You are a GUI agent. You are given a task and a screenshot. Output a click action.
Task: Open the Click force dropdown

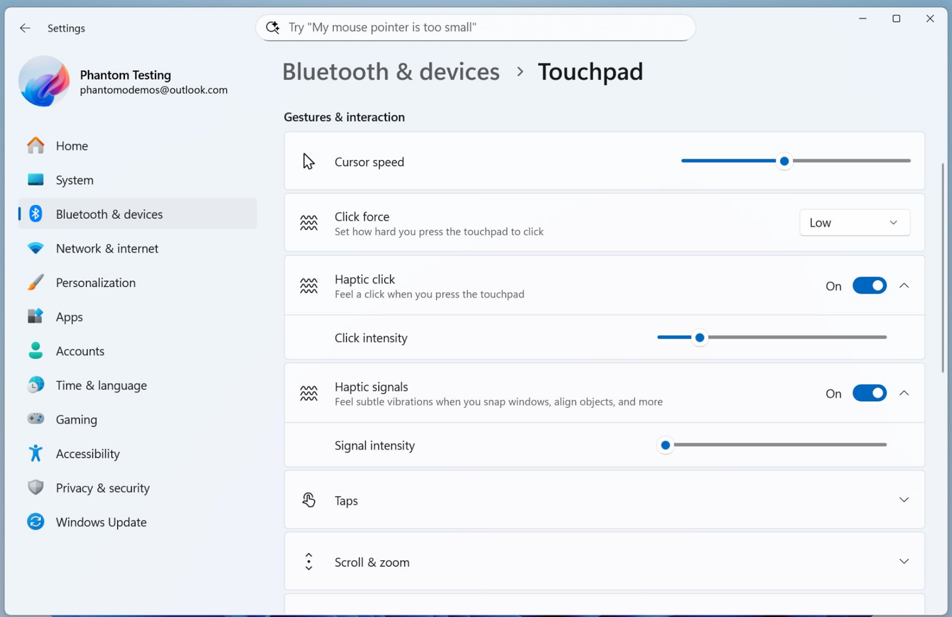pos(854,223)
